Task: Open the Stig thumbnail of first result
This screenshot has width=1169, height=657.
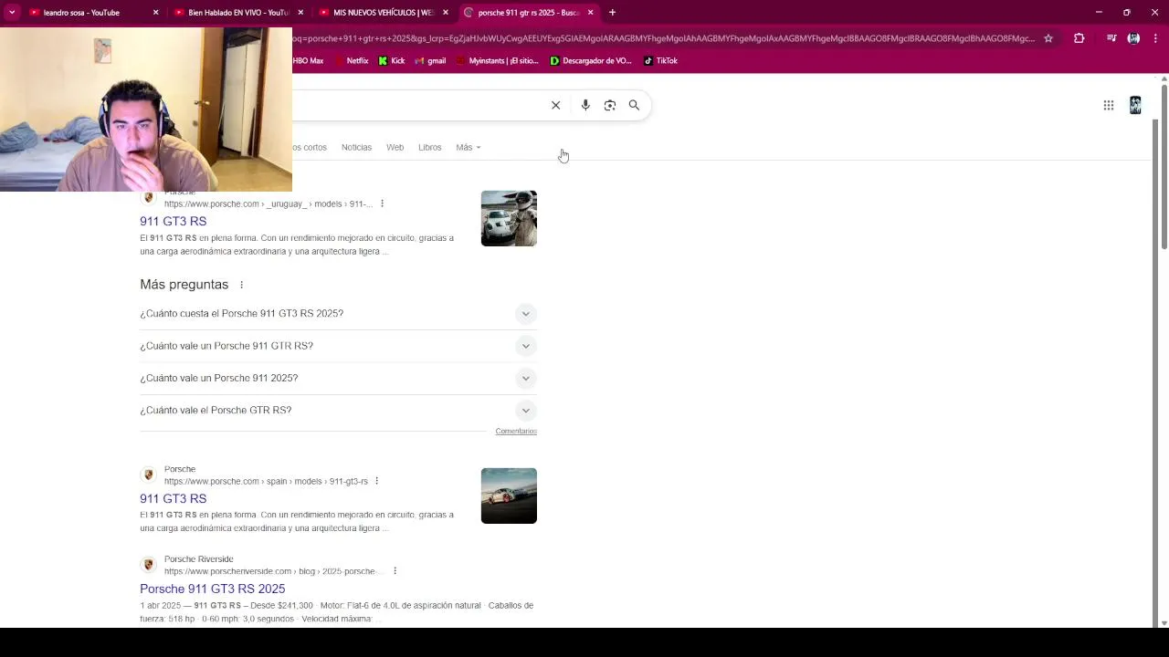Action: (509, 218)
